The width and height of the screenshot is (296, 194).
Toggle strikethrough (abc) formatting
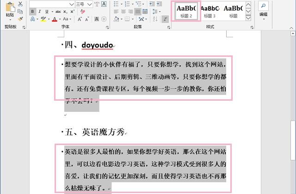58,12
